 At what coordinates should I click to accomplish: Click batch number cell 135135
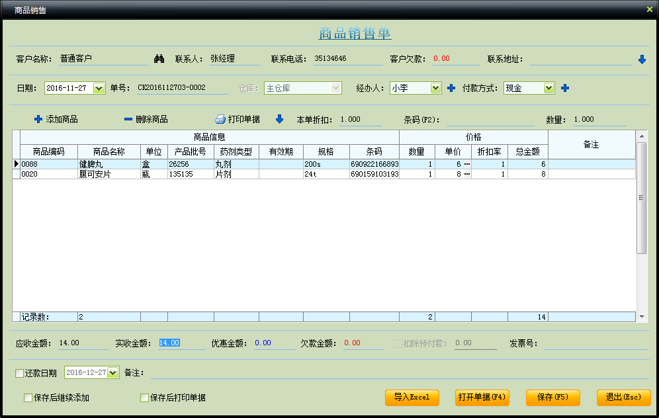[x=191, y=175]
